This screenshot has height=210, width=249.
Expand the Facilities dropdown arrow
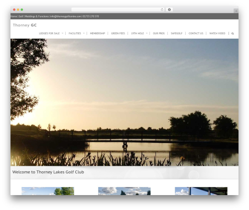click(x=84, y=33)
